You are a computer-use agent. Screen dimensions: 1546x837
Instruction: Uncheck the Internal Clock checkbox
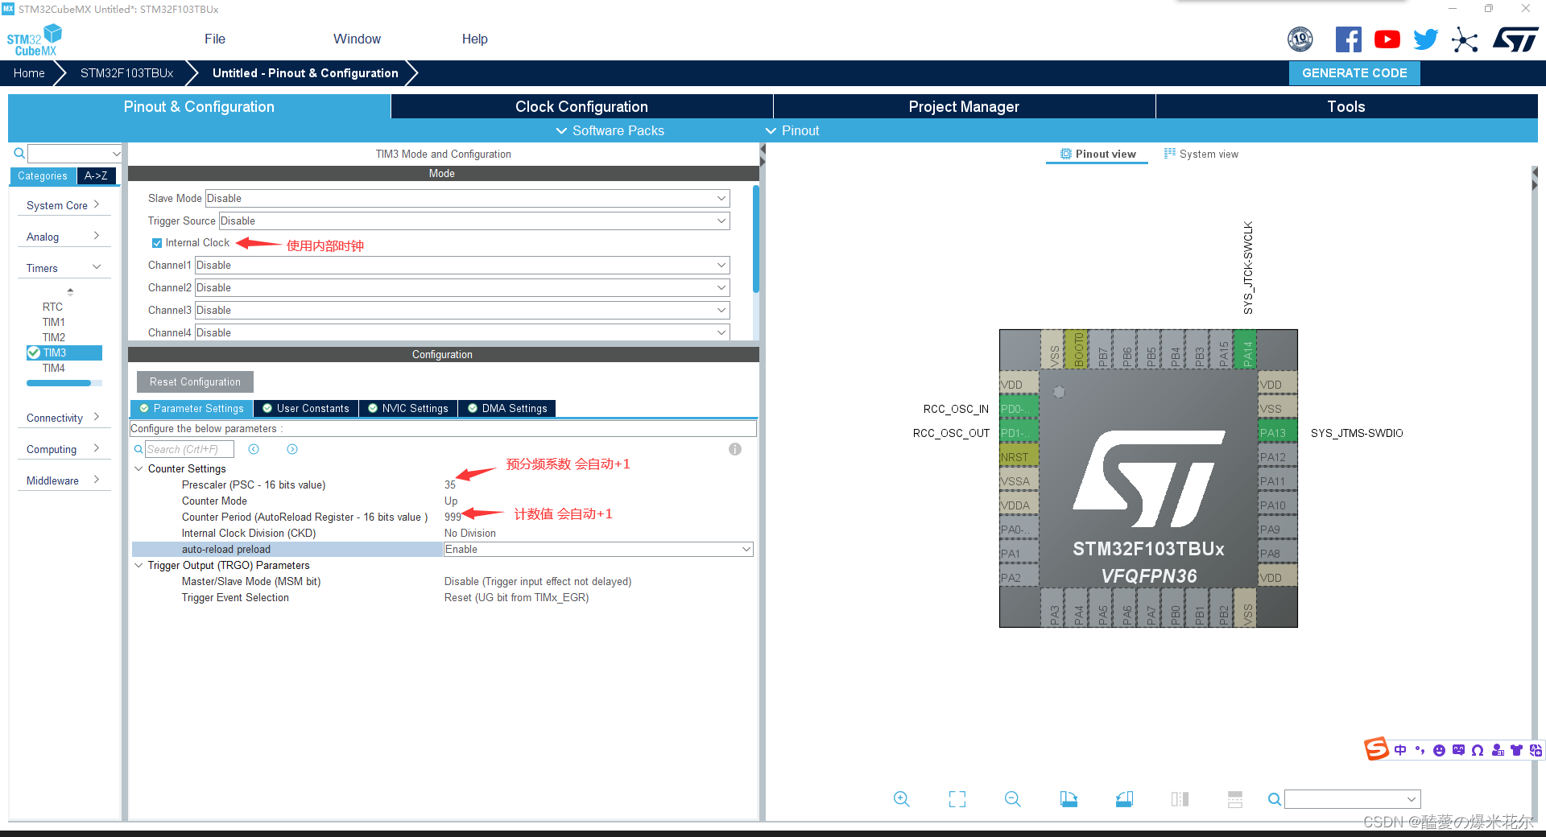pyautogui.click(x=157, y=243)
